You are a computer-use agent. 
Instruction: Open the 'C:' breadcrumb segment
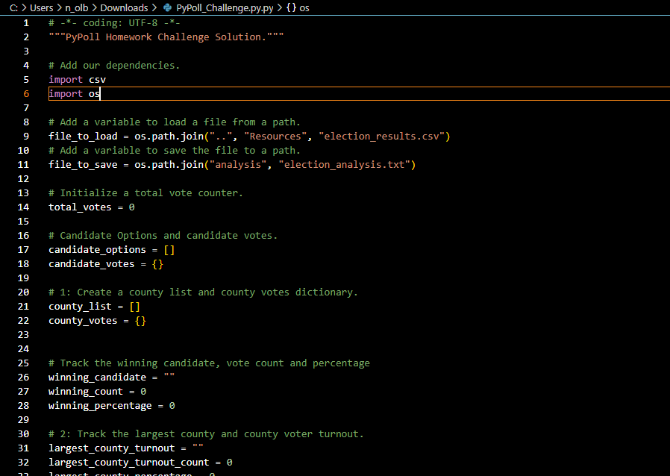click(13, 7)
